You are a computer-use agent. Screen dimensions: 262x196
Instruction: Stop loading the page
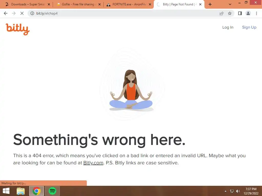click(22, 13)
